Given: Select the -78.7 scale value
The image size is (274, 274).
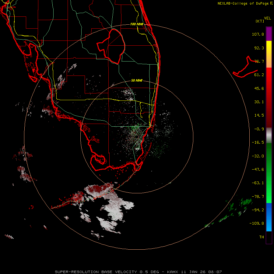Looking at the screenshot, I should 258,197.
